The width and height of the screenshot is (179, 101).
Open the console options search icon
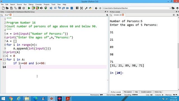(x=178, y=15)
